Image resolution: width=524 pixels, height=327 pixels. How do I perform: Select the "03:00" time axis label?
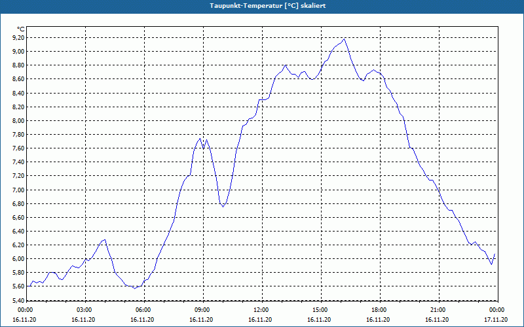click(84, 310)
